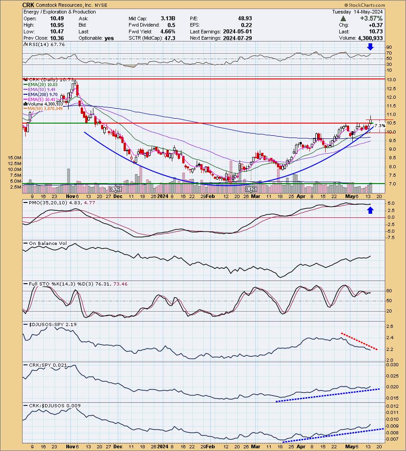Click the 0.030 level on CRK:SPY axis
The width and height of the screenshot is (406, 451).
point(392,365)
